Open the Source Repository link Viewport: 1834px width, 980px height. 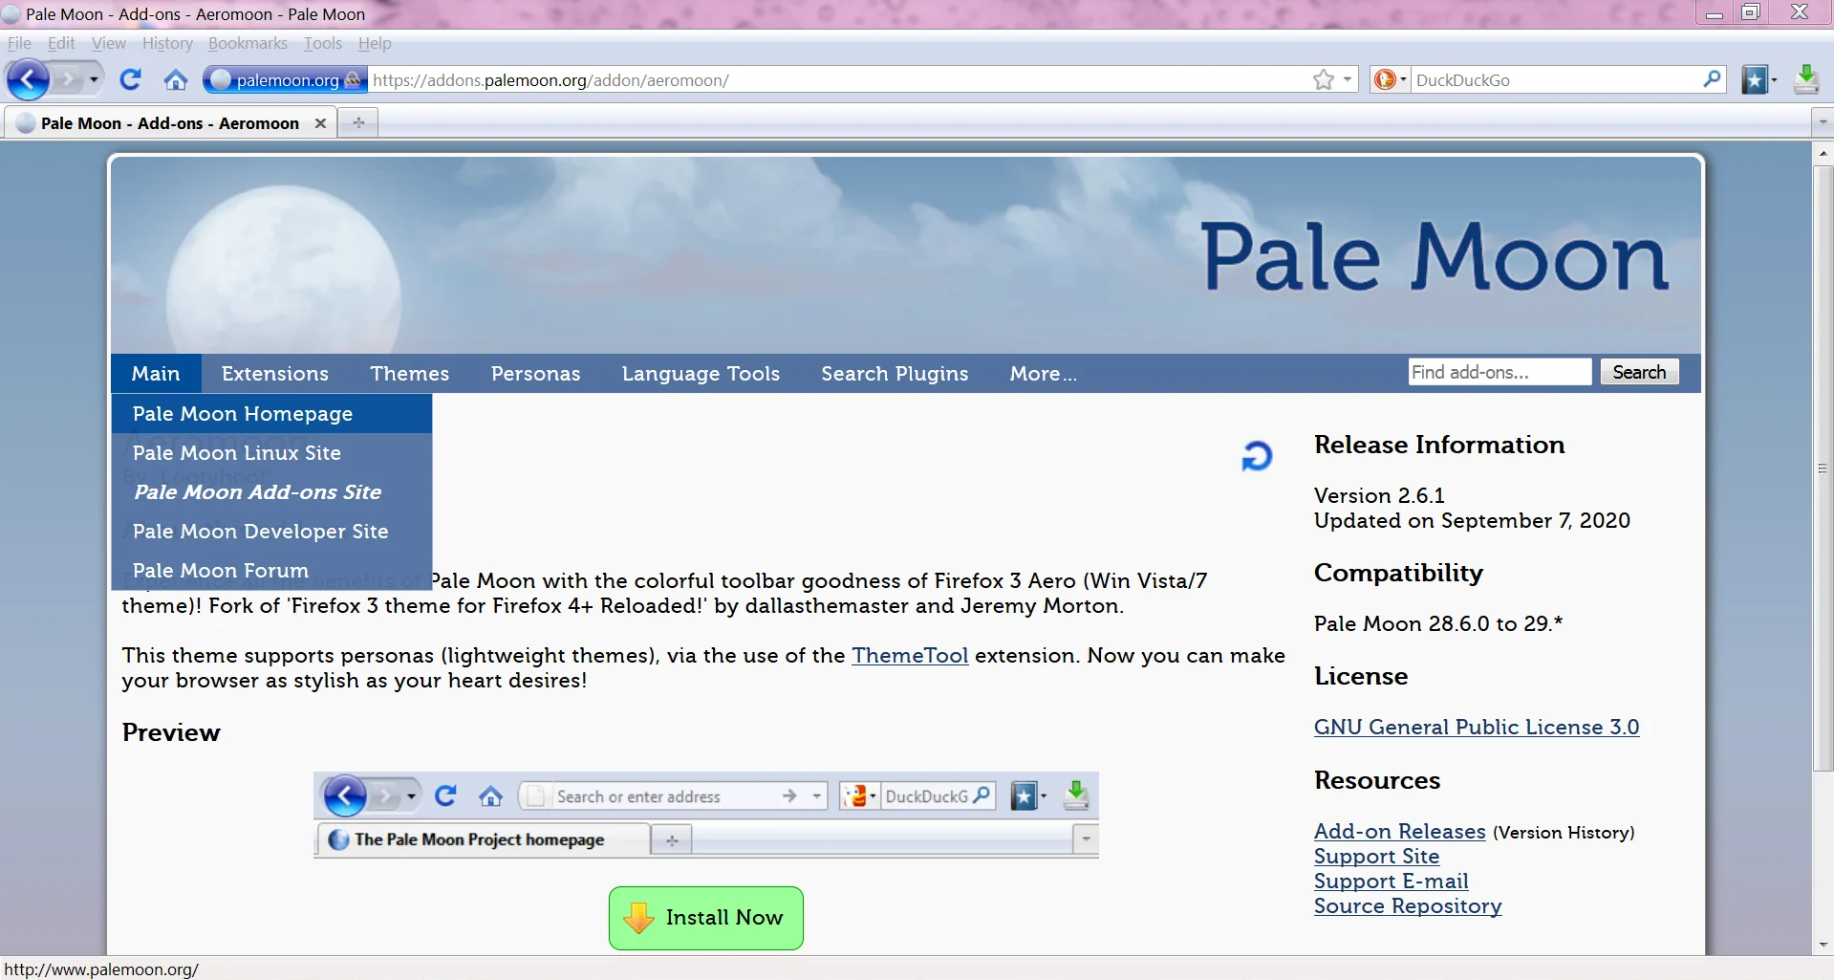pos(1408,906)
